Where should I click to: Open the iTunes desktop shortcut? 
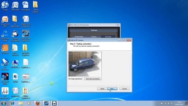[x=5, y=6]
